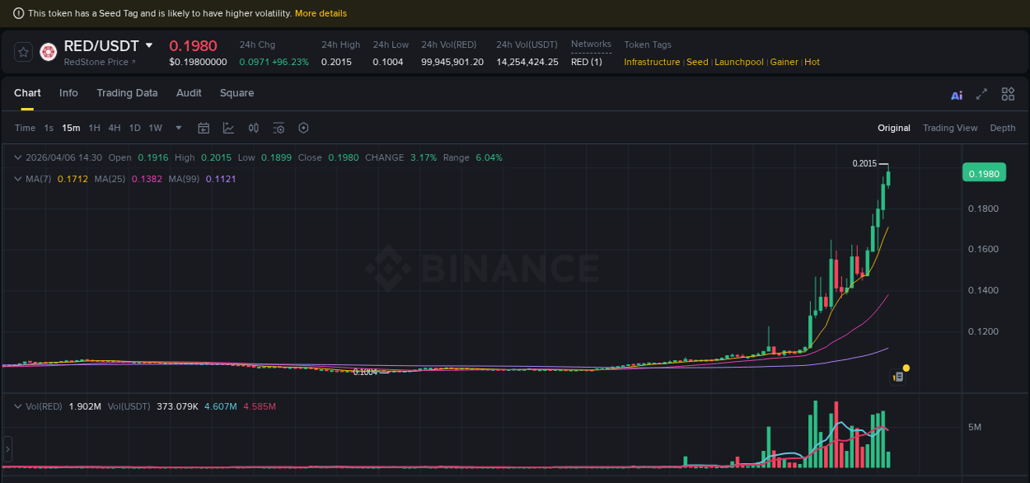The image size is (1030, 483).
Task: Select the 1s interval
Action: click(x=49, y=128)
